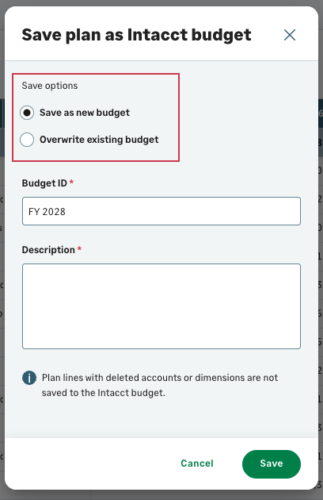Click the note about deleted accounts or dimensions
Viewport: 323px width, 500px height.
tap(160, 385)
